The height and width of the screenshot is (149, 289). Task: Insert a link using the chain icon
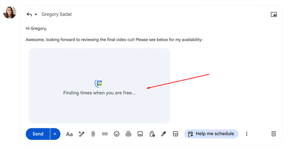(105, 134)
